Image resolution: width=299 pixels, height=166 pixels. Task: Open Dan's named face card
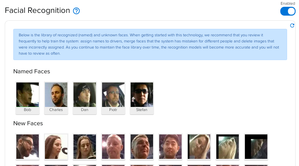85,98
